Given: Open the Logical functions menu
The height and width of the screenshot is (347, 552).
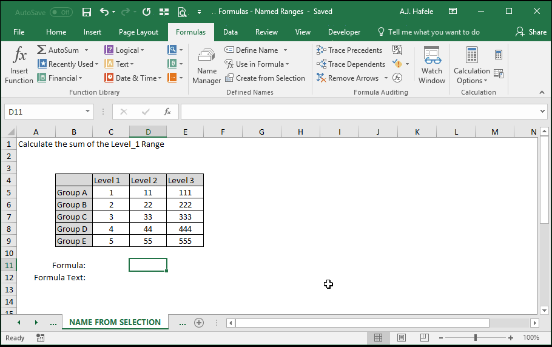Looking at the screenshot, I should [x=124, y=50].
